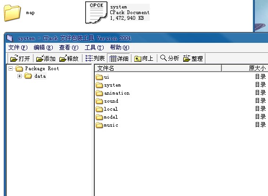Select the 'animation' file name

tap(117, 93)
